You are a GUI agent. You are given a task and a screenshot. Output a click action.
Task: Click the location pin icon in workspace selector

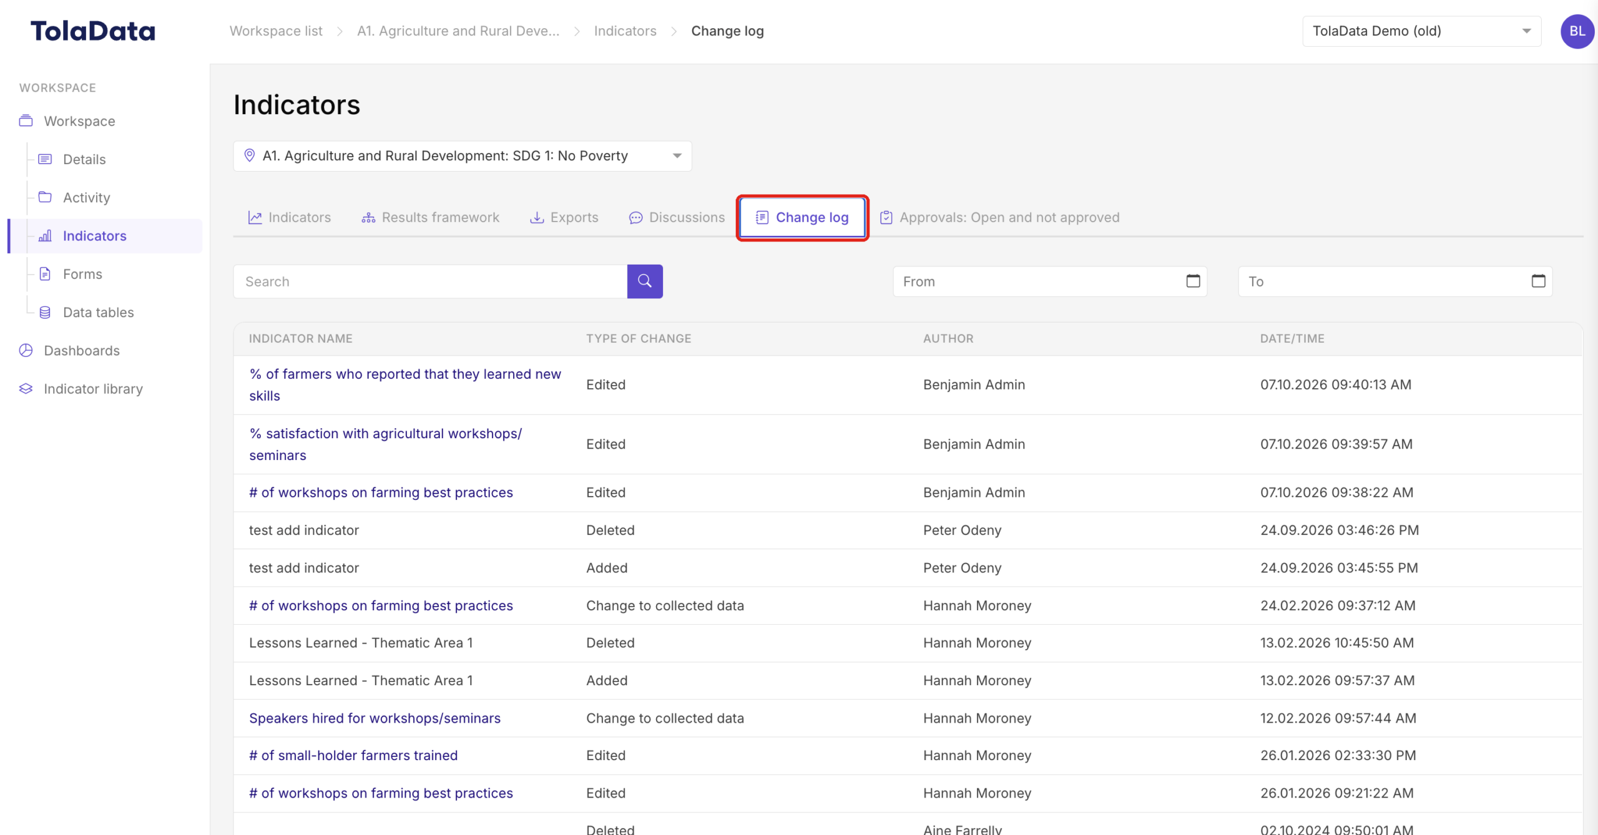249,155
